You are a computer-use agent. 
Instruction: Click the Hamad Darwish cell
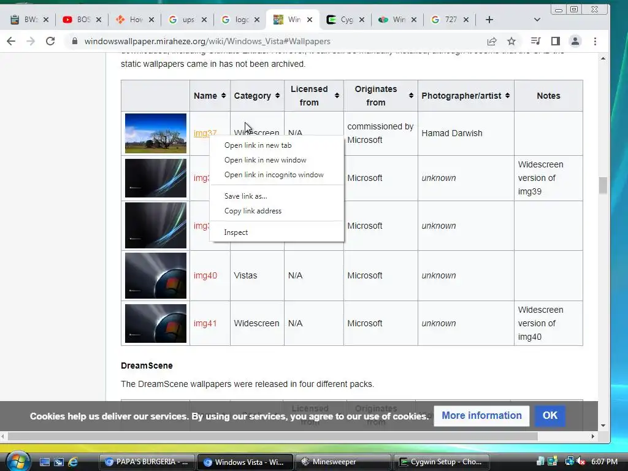point(466,133)
